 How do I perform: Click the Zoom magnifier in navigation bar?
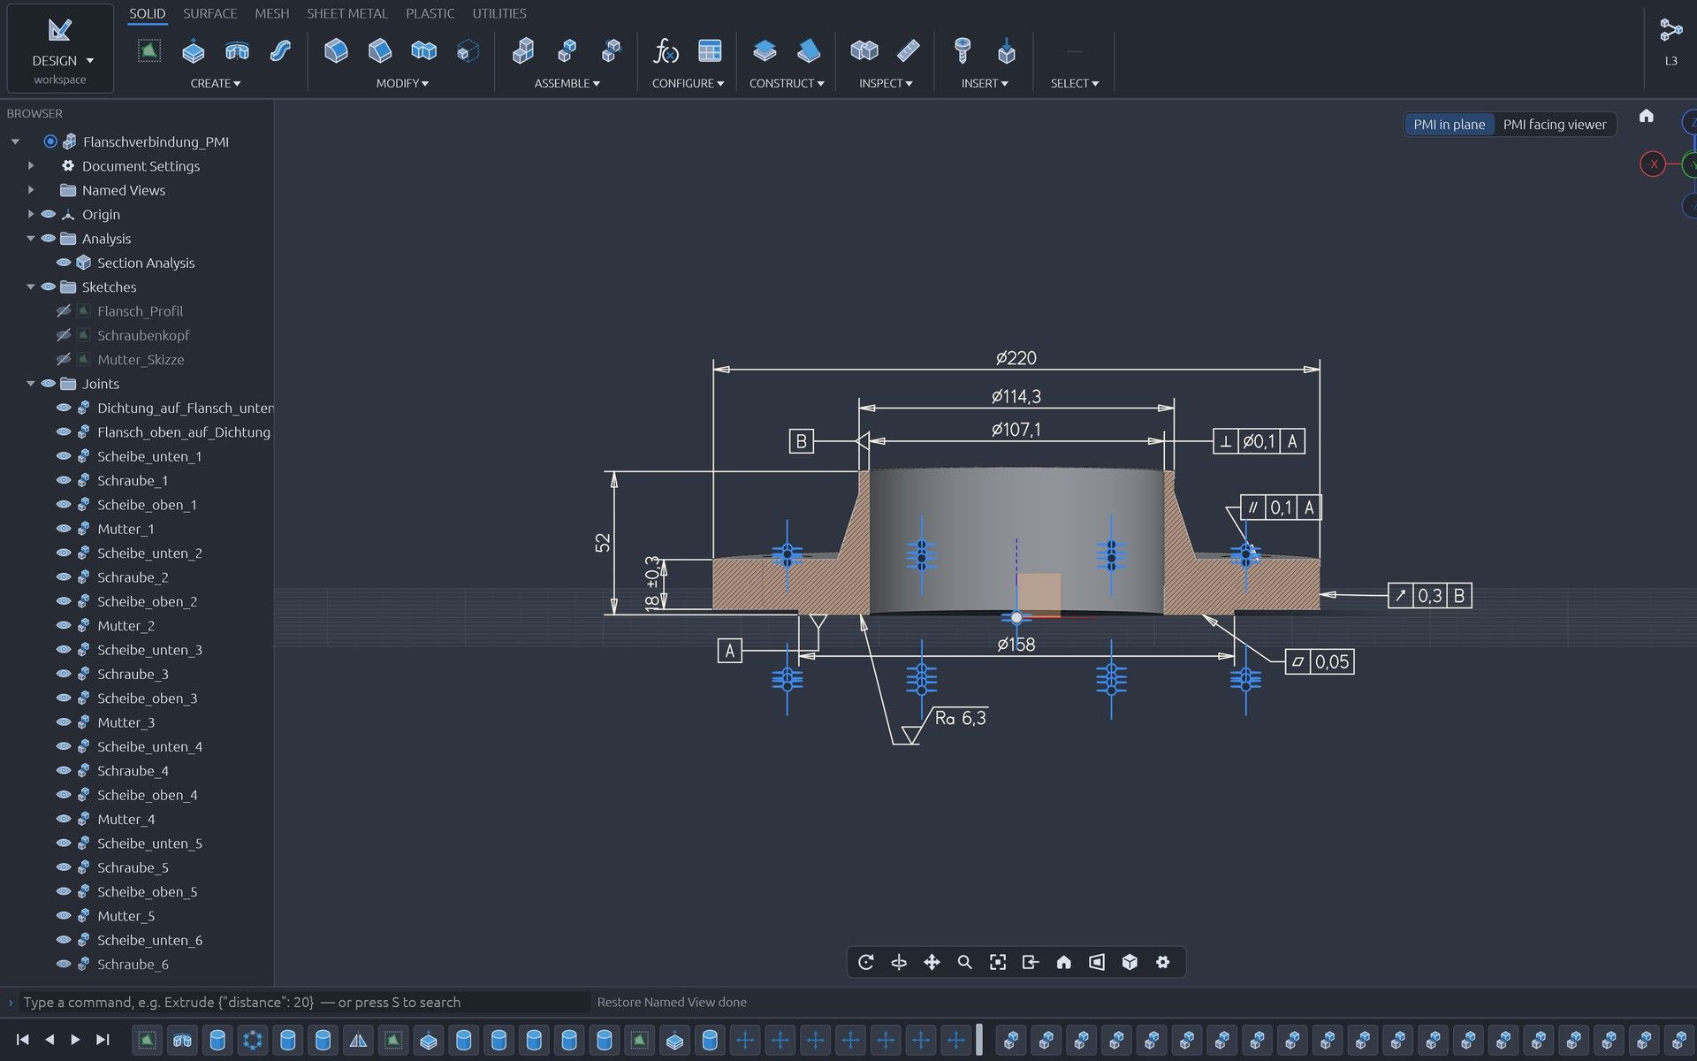tap(964, 962)
